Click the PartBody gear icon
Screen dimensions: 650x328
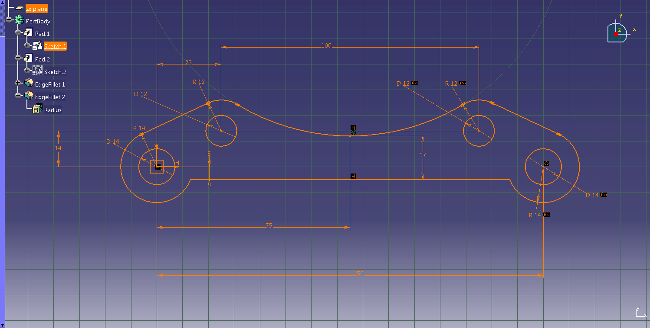pyautogui.click(x=19, y=21)
